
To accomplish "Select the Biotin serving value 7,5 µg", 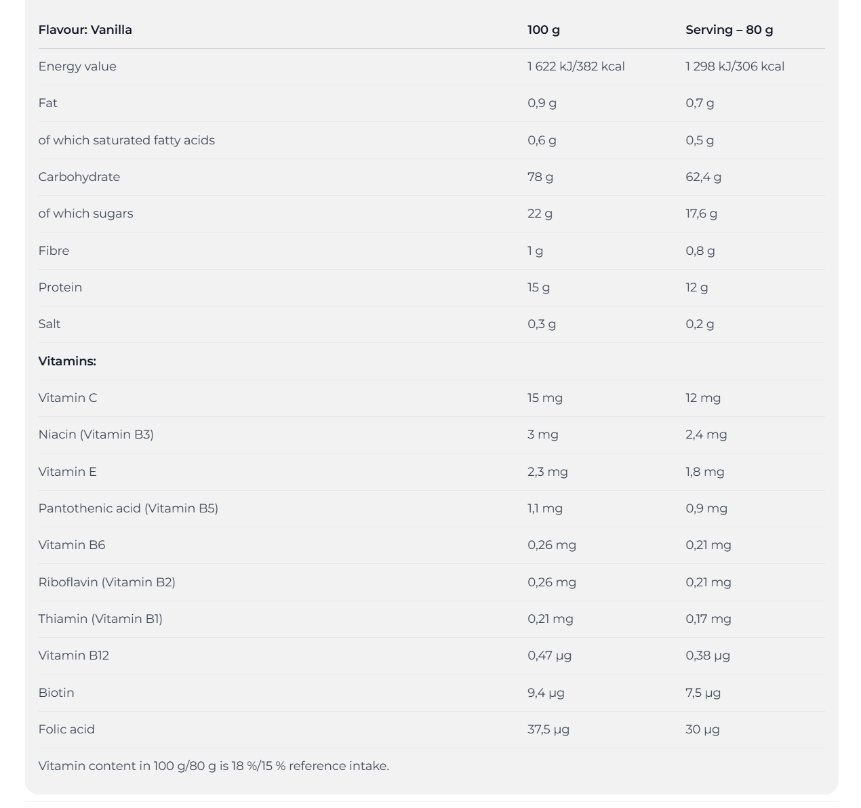I will (703, 693).
